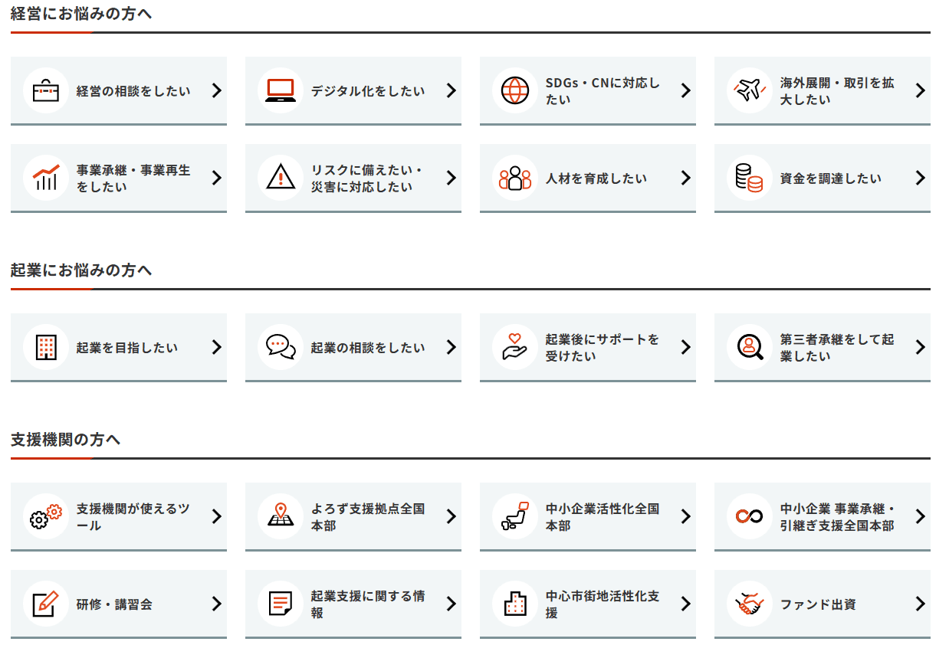949x645 pixels.
Task: Click the gears icon for 支援機関が使えるツール
Action: (x=46, y=516)
